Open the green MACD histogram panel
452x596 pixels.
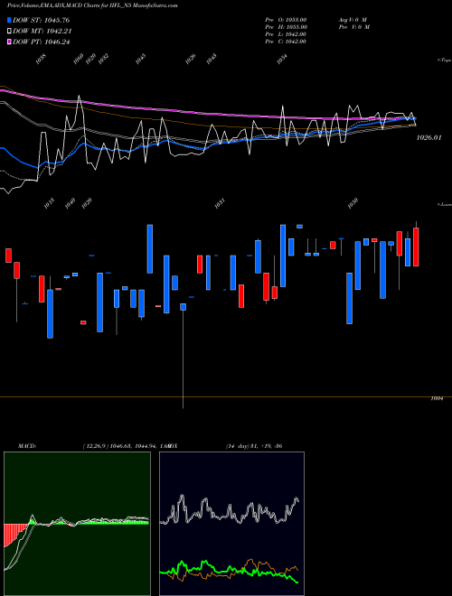pos(77,524)
